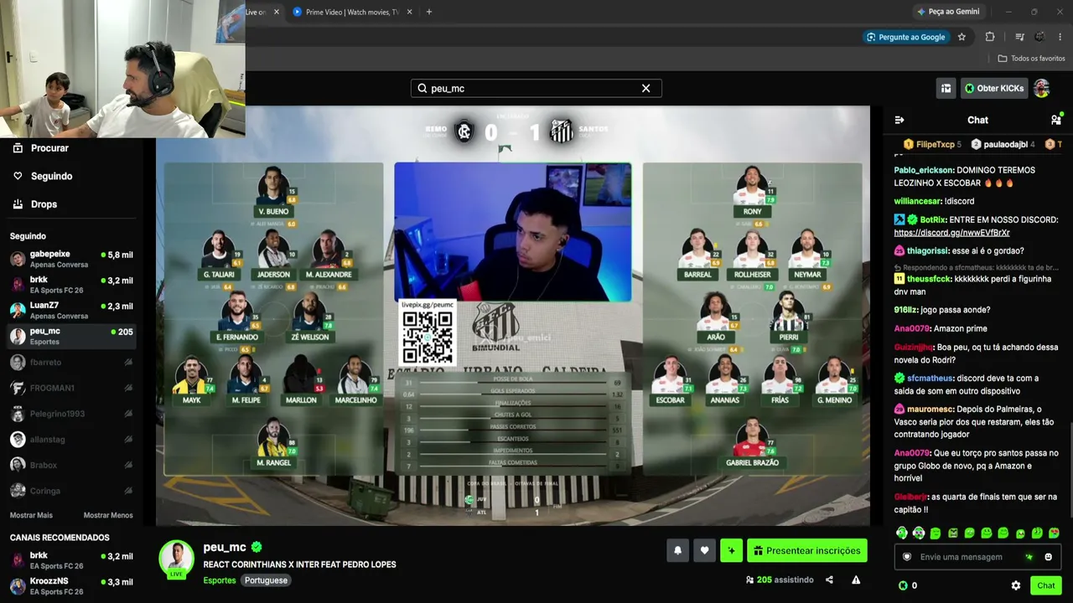Collapse the chat panel icon
Viewport: 1073px width, 603px height.
[x=899, y=120]
